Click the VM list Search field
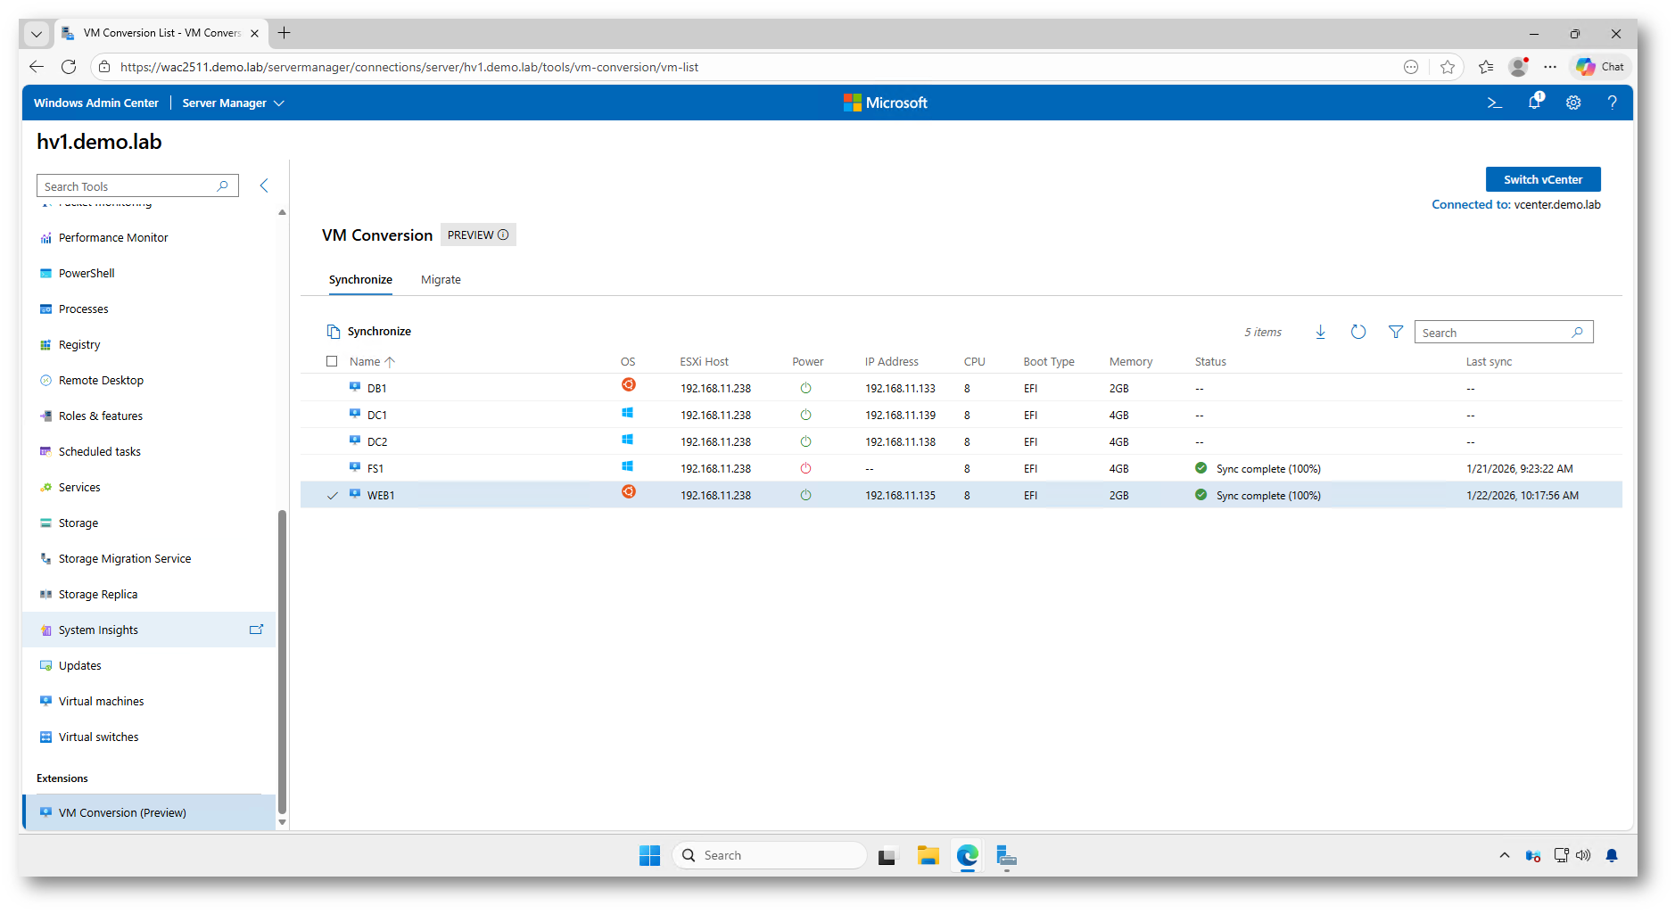This screenshot has width=1675, height=914. [x=1494, y=333]
